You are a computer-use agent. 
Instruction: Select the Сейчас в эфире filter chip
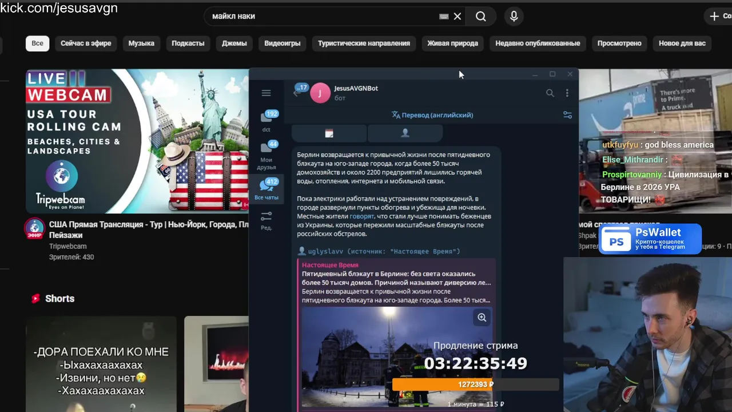86,43
